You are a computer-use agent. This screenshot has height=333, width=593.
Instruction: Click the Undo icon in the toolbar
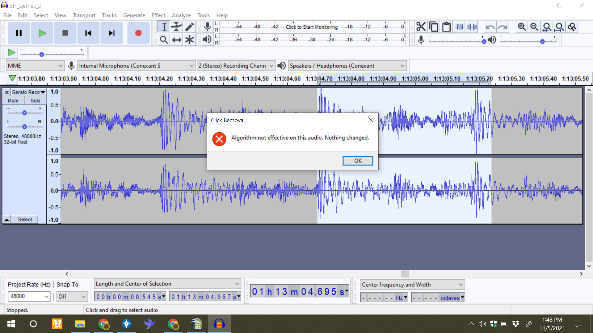point(490,27)
